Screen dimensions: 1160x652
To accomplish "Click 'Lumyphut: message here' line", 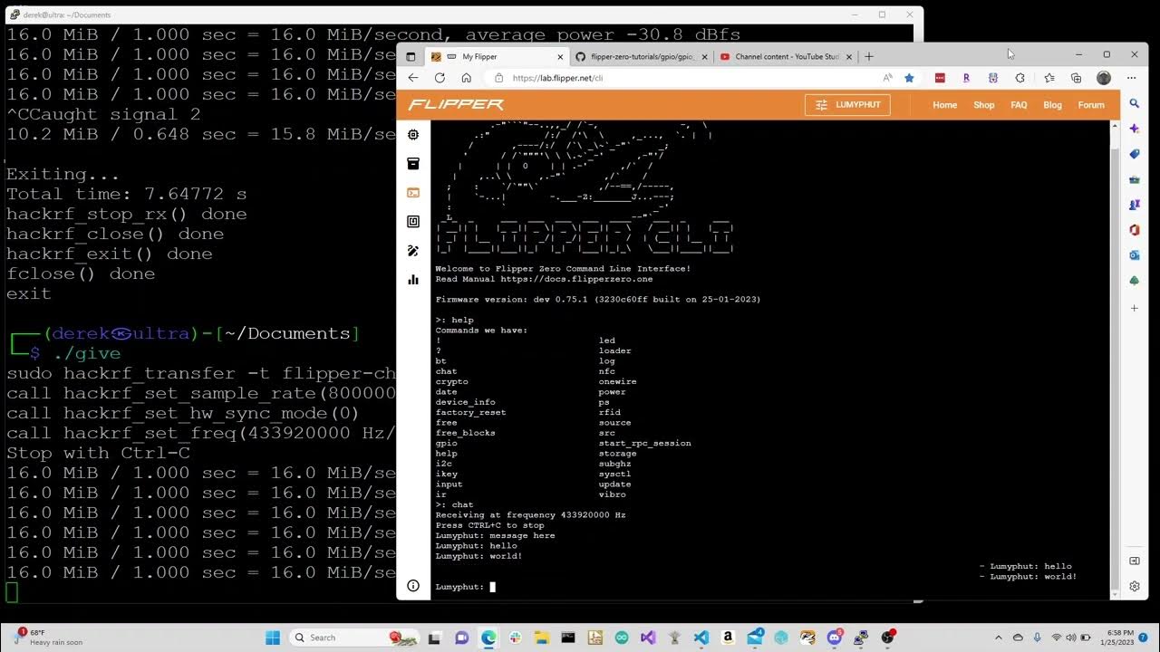I will click(495, 535).
